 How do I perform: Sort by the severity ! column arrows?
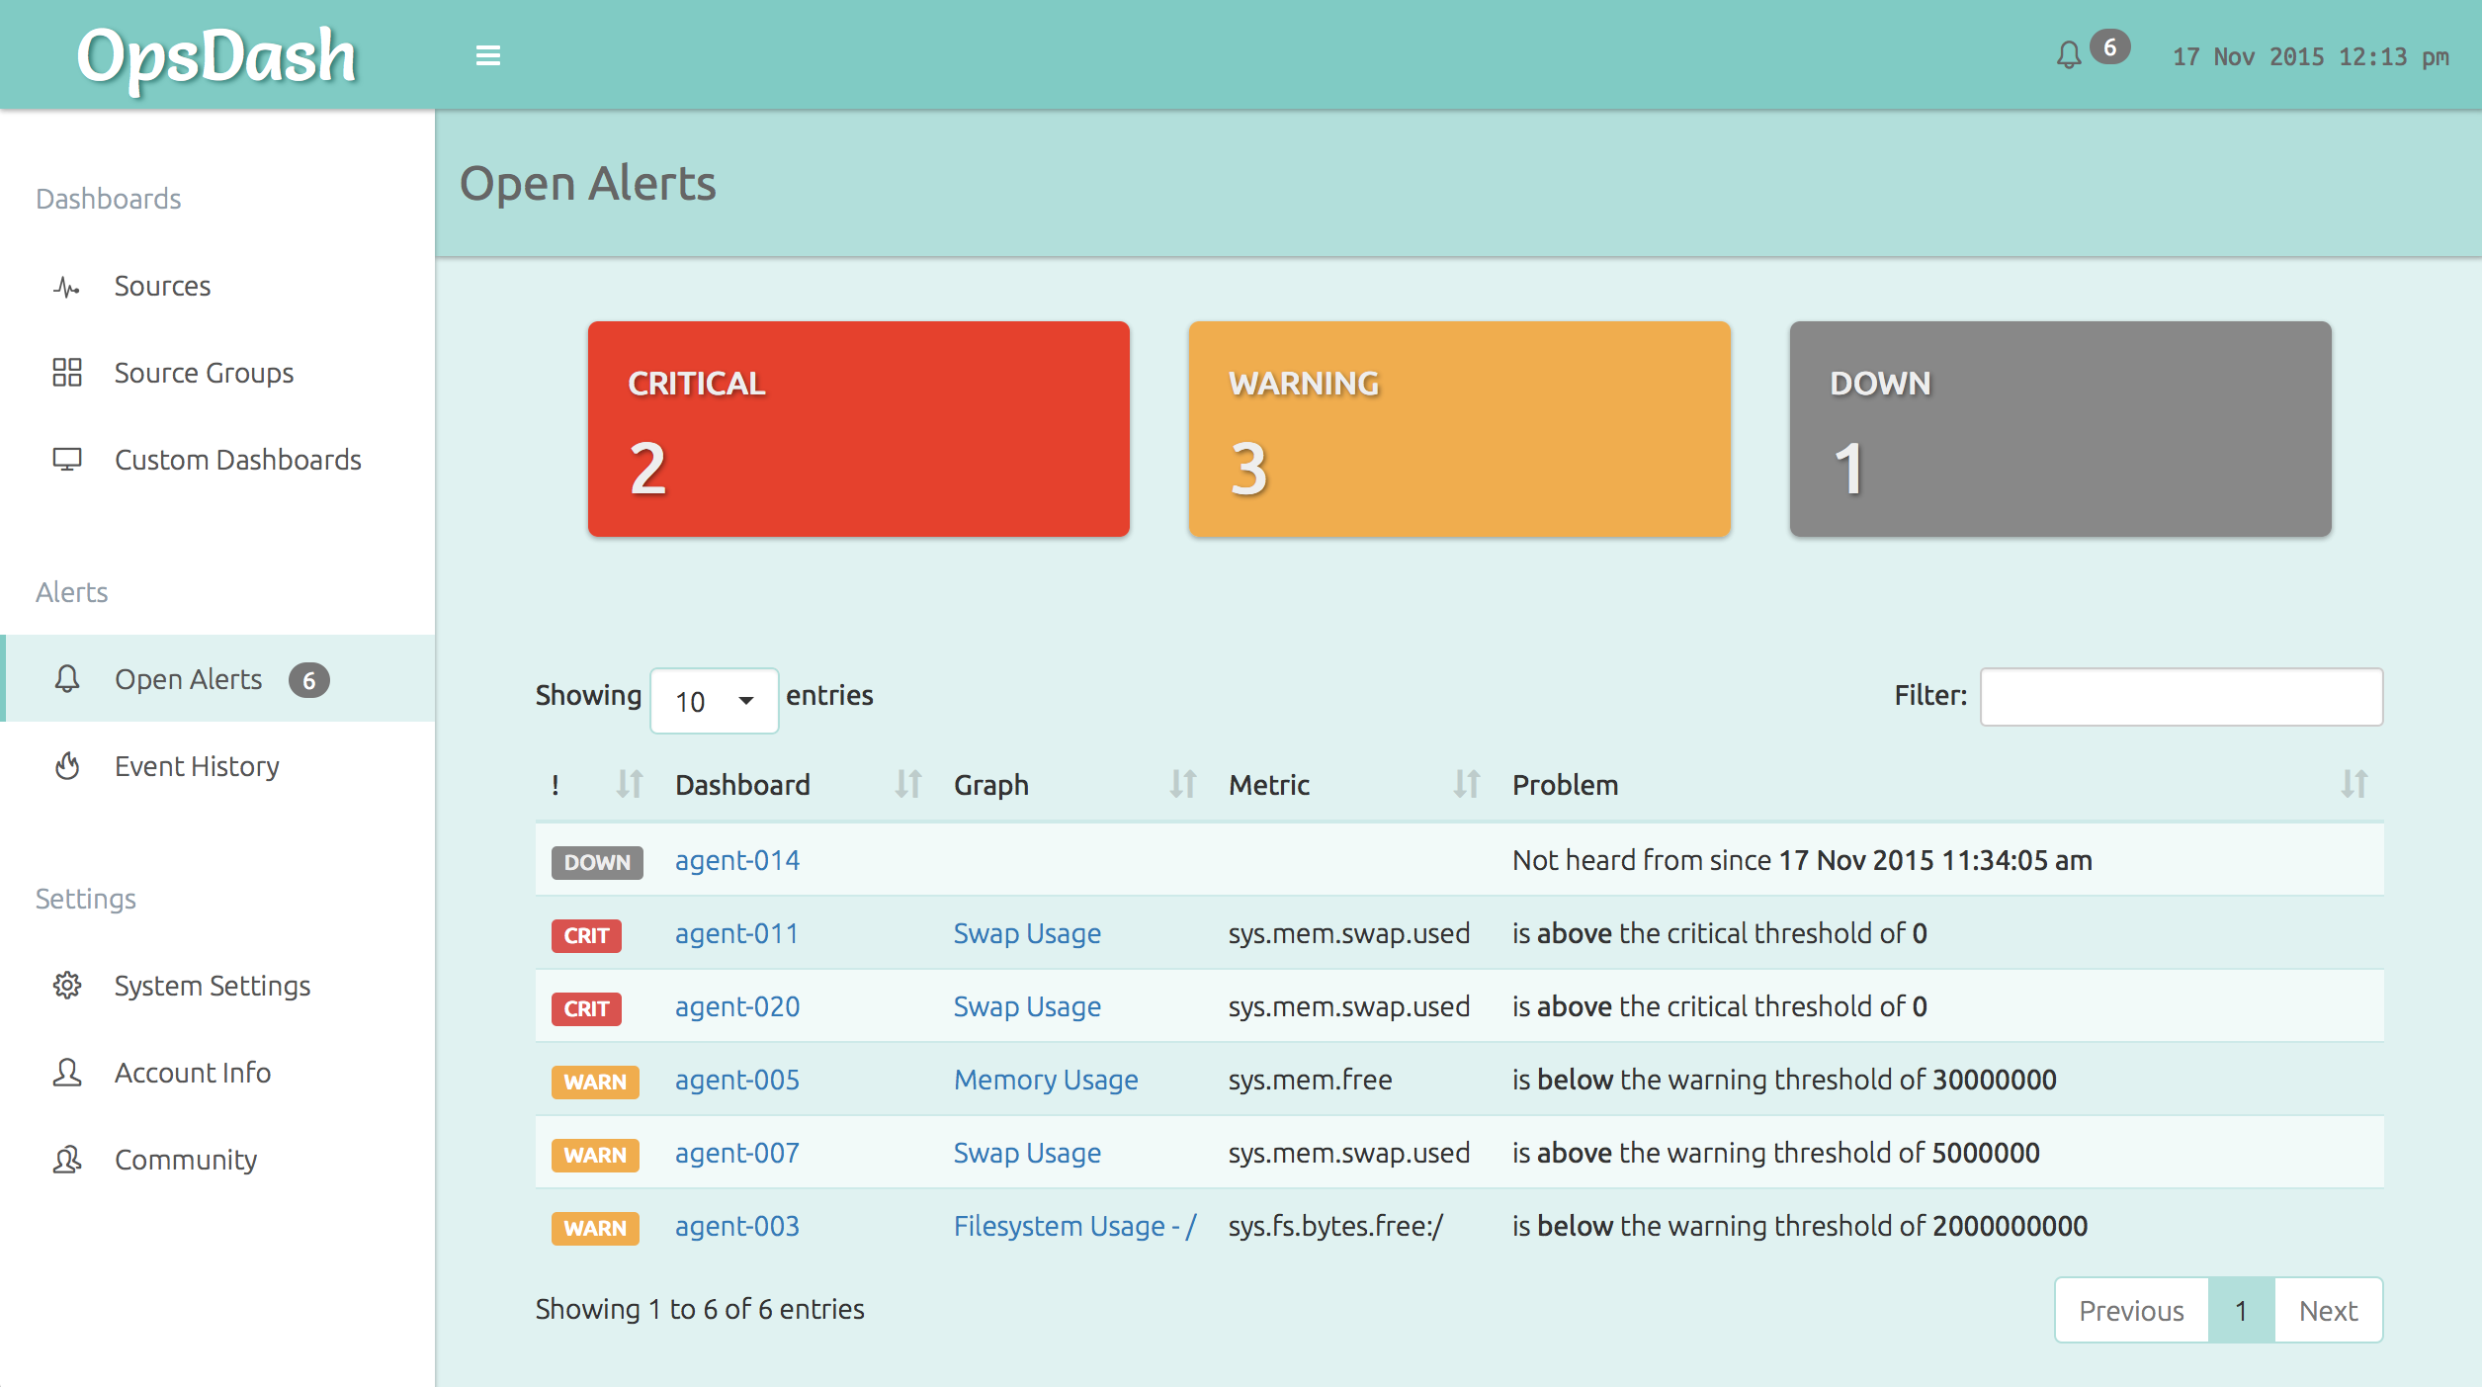click(x=630, y=784)
